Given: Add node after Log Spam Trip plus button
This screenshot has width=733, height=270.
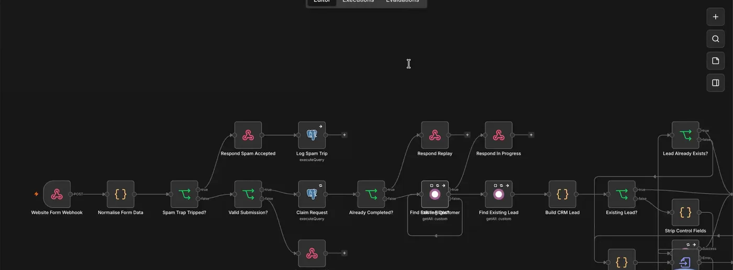Looking at the screenshot, I should (345, 135).
